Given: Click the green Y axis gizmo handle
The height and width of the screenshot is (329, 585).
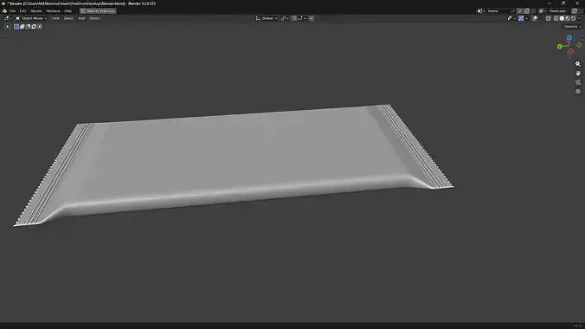Looking at the screenshot, I should (560, 46).
